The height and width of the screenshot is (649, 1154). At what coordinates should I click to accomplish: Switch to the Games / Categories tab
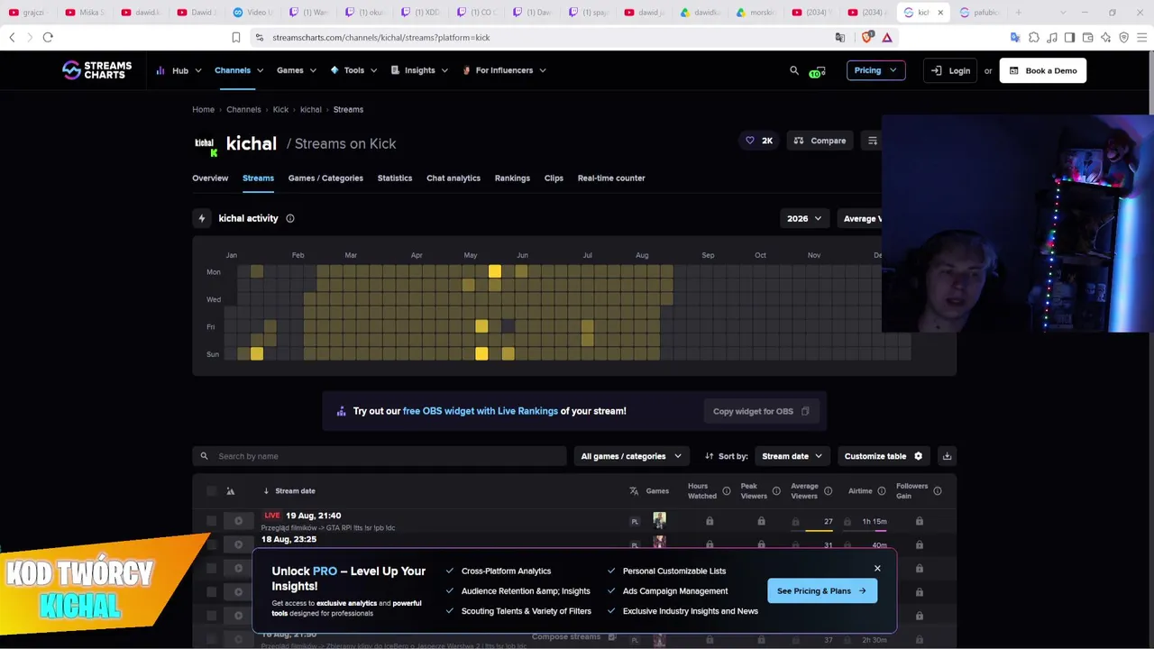[325, 178]
